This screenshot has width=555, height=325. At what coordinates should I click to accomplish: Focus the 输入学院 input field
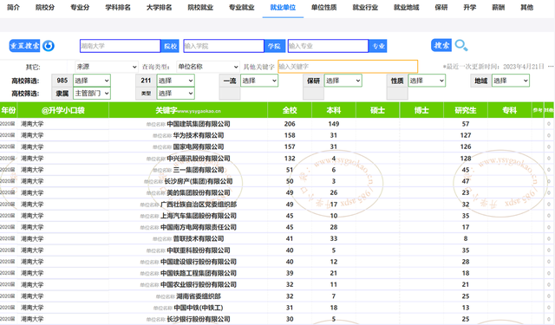224,46
